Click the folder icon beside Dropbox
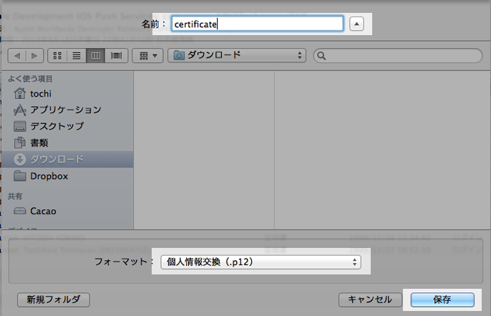The image size is (491, 316). click(x=20, y=176)
